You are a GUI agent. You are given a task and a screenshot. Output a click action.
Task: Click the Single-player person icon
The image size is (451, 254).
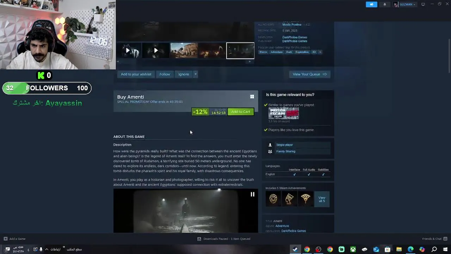pos(270,145)
